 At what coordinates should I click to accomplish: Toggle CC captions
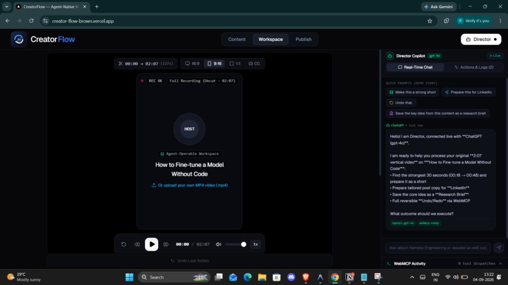255,64
